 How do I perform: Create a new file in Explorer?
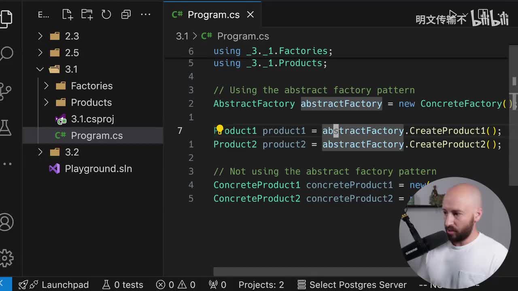tap(67, 15)
